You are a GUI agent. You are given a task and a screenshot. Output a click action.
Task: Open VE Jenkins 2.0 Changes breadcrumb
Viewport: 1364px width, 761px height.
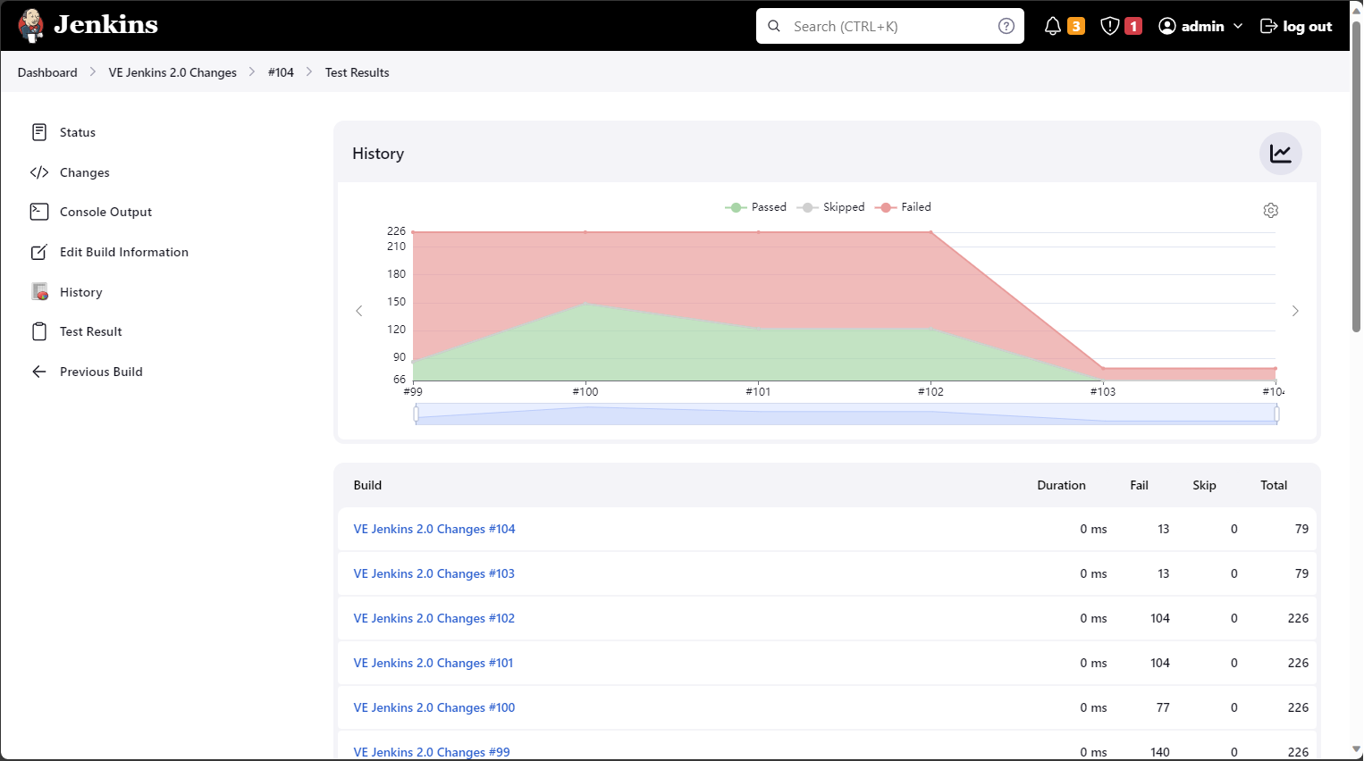point(173,72)
